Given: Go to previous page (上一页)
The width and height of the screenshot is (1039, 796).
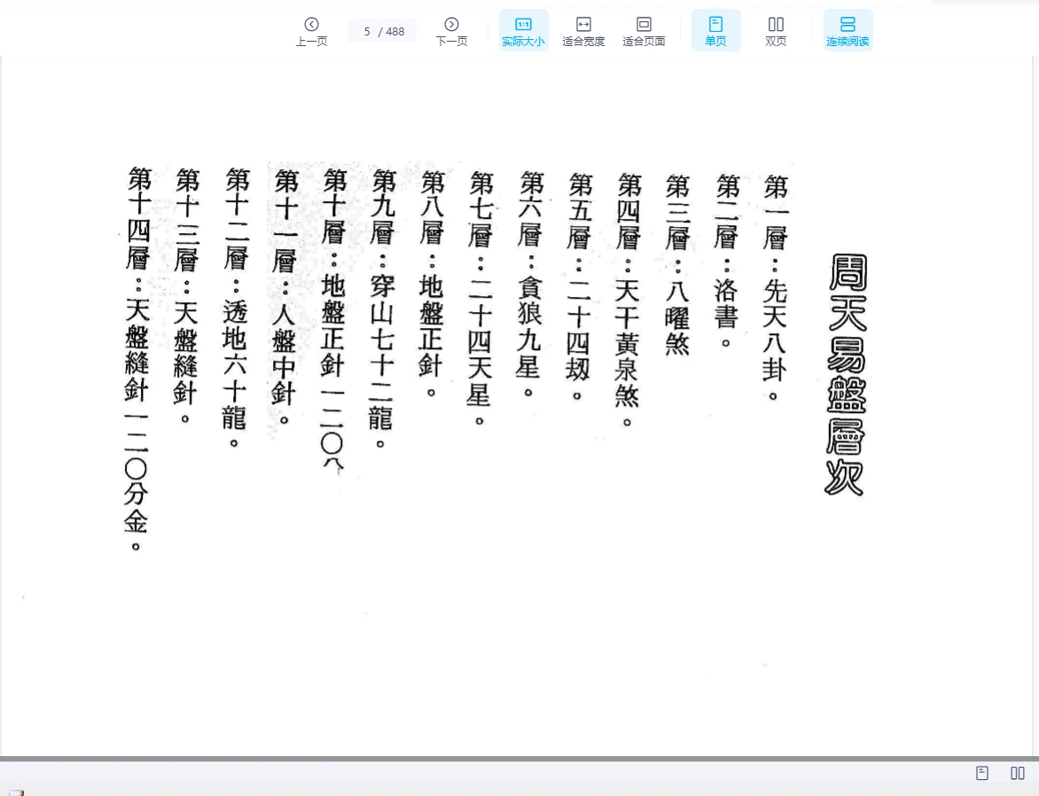Looking at the screenshot, I should 311,31.
